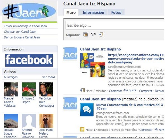Click the page title Canal Jaen Irc Hispano
Viewport: 165px width, 139px height.
pos(89,4)
